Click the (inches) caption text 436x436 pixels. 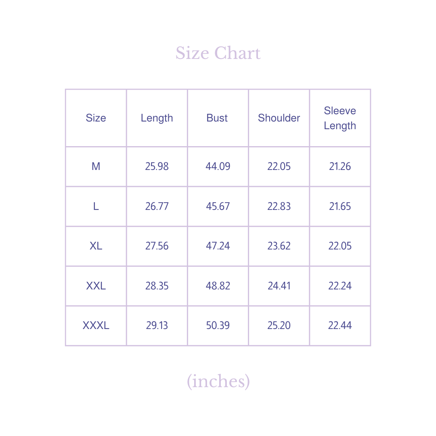click(218, 381)
